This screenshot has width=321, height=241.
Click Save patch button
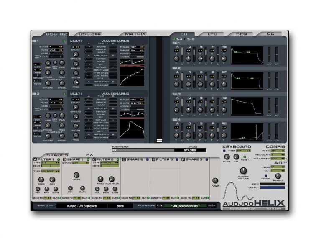click(211, 205)
